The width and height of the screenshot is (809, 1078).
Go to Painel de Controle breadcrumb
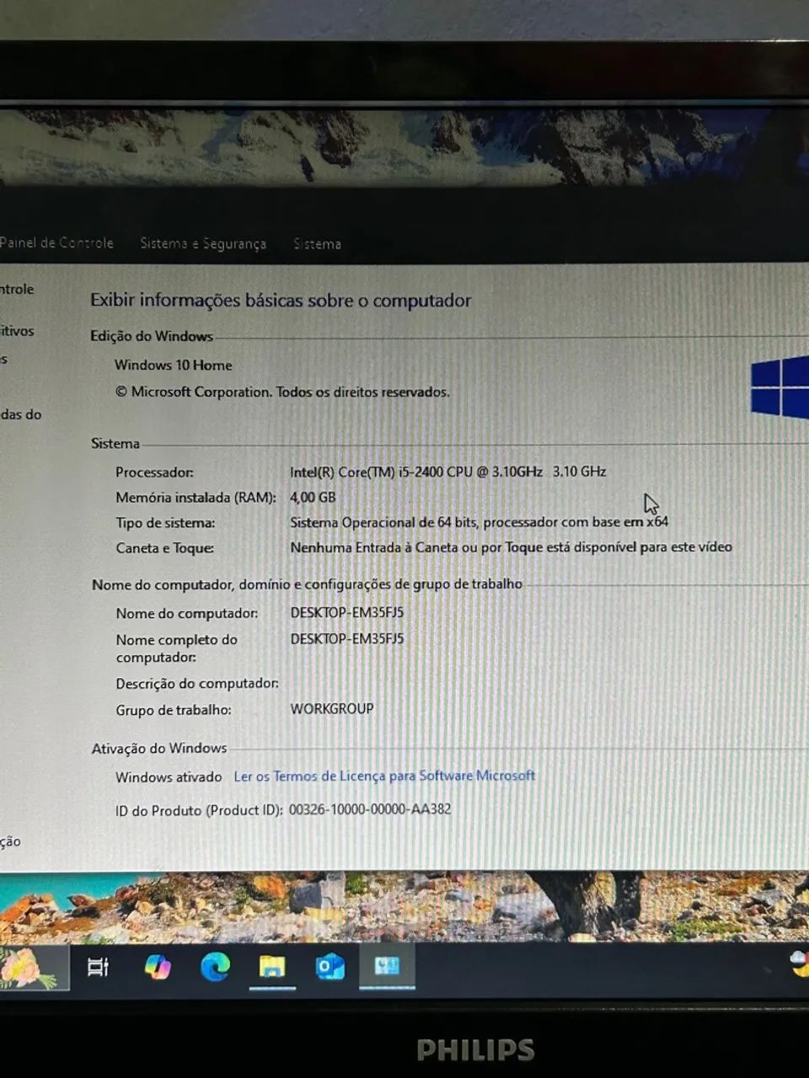pyautogui.click(x=56, y=243)
